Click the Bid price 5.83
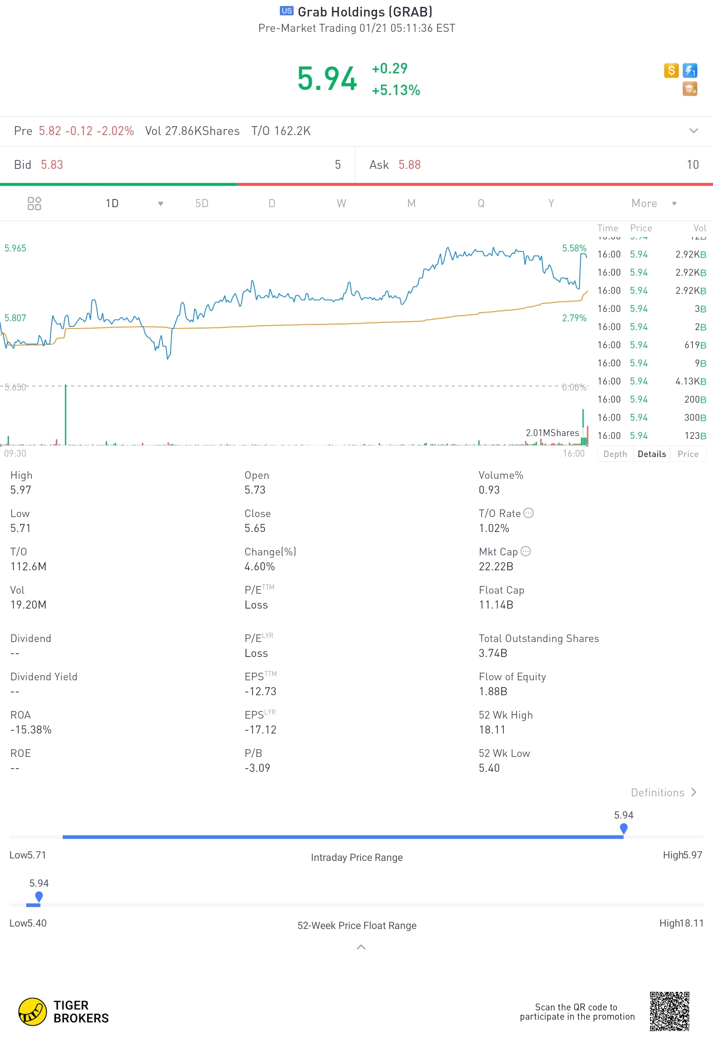Image resolution: width=713 pixels, height=1064 pixels. click(52, 164)
